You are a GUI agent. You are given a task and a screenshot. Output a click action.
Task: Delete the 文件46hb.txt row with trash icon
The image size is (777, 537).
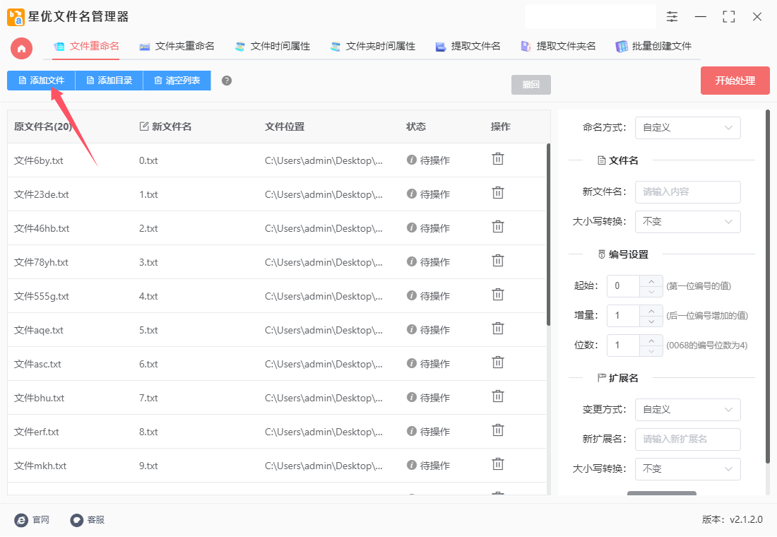[497, 227]
